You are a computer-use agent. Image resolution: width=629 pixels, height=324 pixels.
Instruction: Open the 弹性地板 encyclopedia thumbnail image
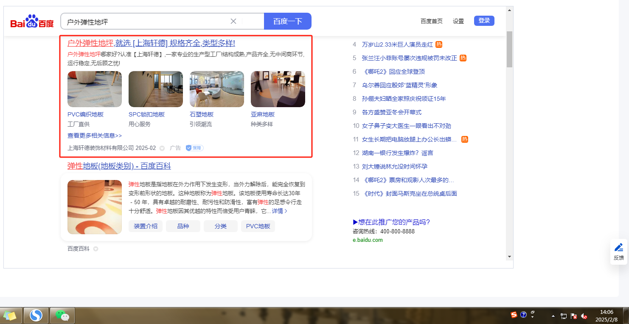(x=95, y=207)
